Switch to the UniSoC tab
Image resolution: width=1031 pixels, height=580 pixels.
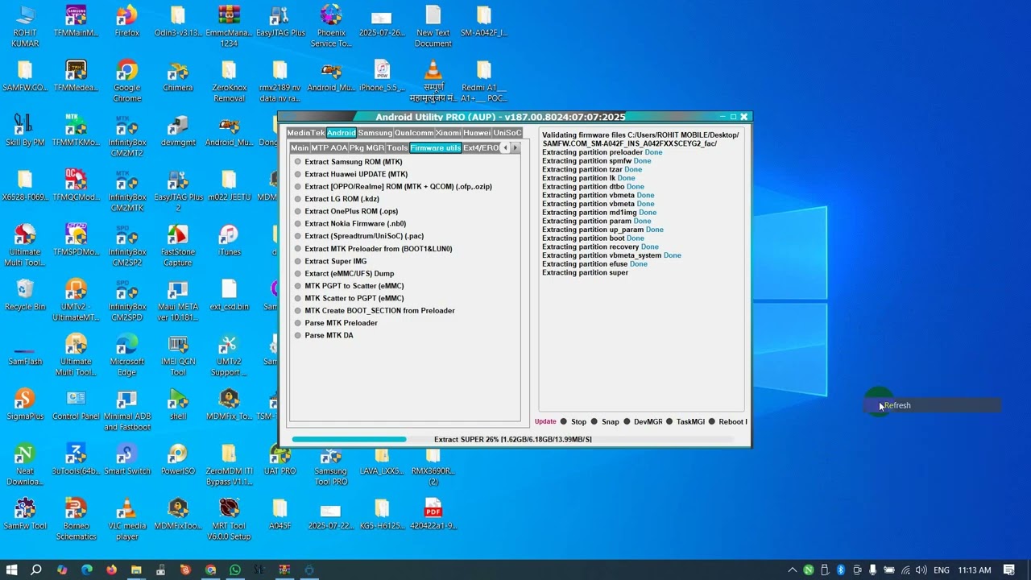pos(507,133)
